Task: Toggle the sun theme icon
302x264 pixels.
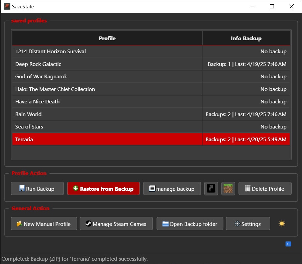Action: click(x=282, y=224)
